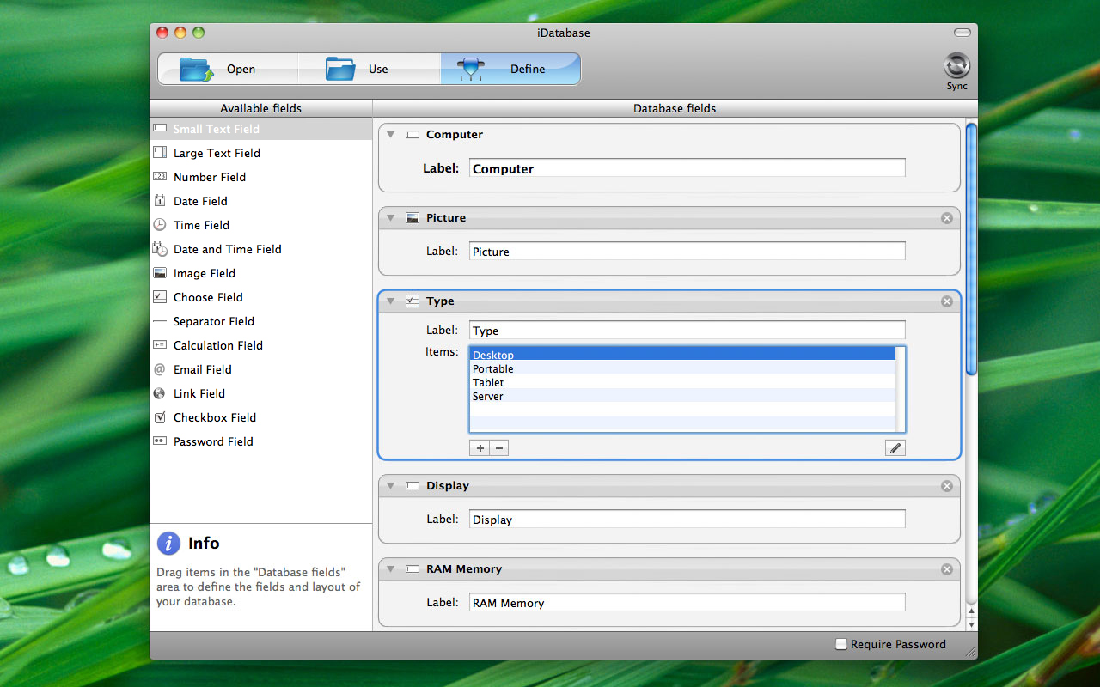Screen dimensions: 1100x687
Task: Click the pencil edit icon under Items
Action: point(895,447)
